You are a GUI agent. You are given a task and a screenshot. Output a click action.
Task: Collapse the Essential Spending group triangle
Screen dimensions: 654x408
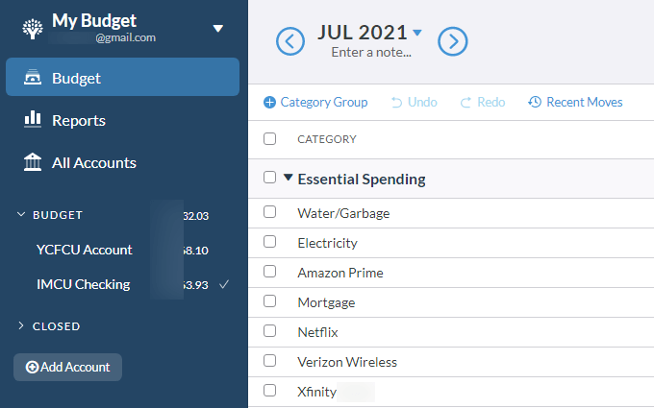tap(288, 178)
